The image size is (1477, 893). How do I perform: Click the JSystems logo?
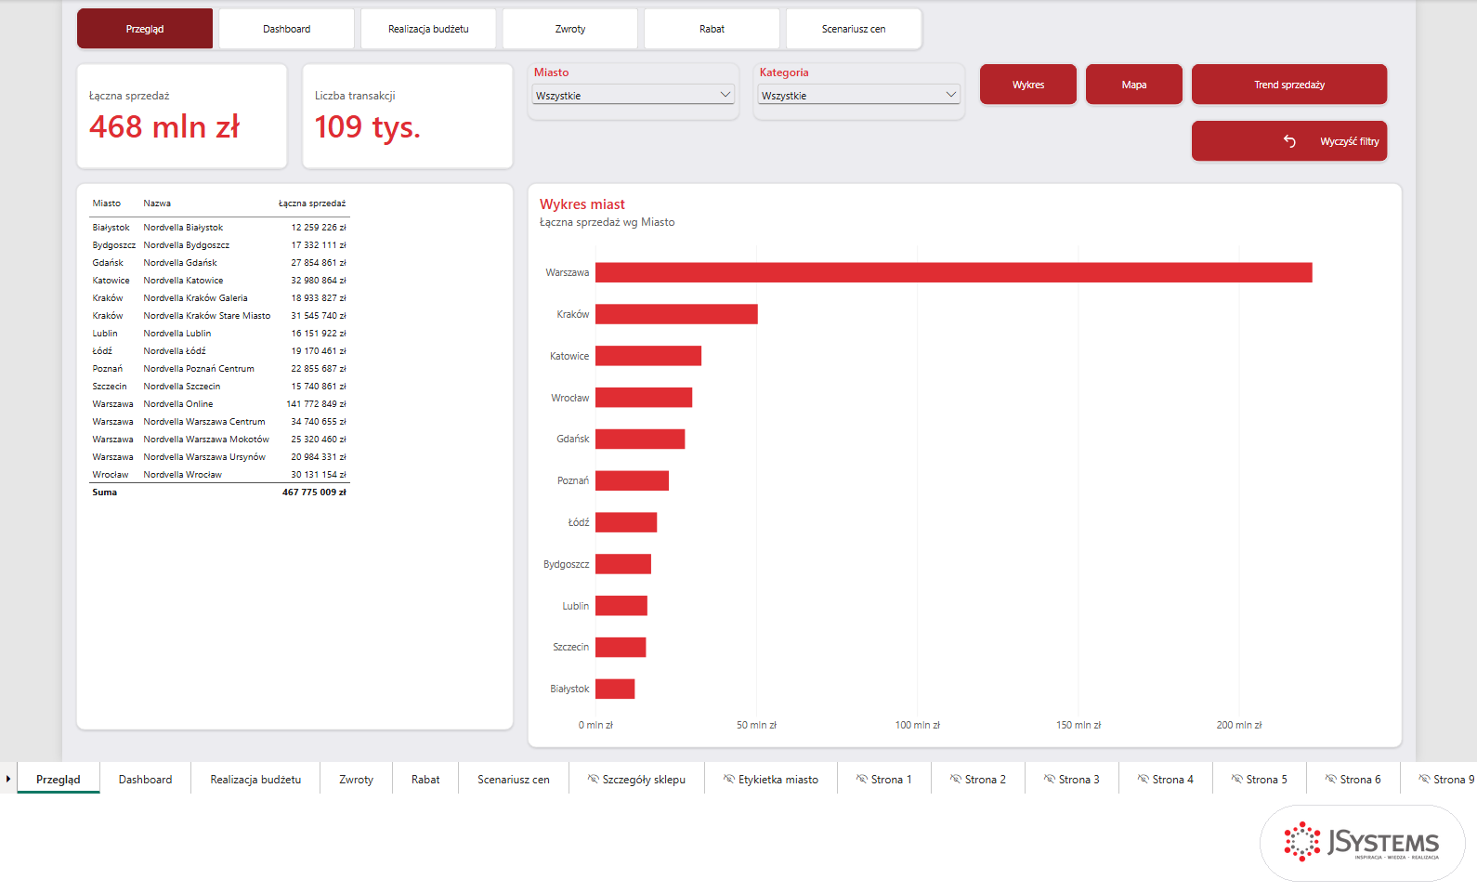(1362, 842)
